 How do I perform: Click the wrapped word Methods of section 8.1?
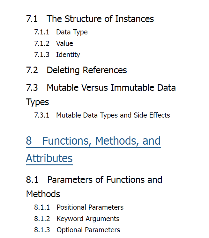pyautogui.click(x=43, y=194)
